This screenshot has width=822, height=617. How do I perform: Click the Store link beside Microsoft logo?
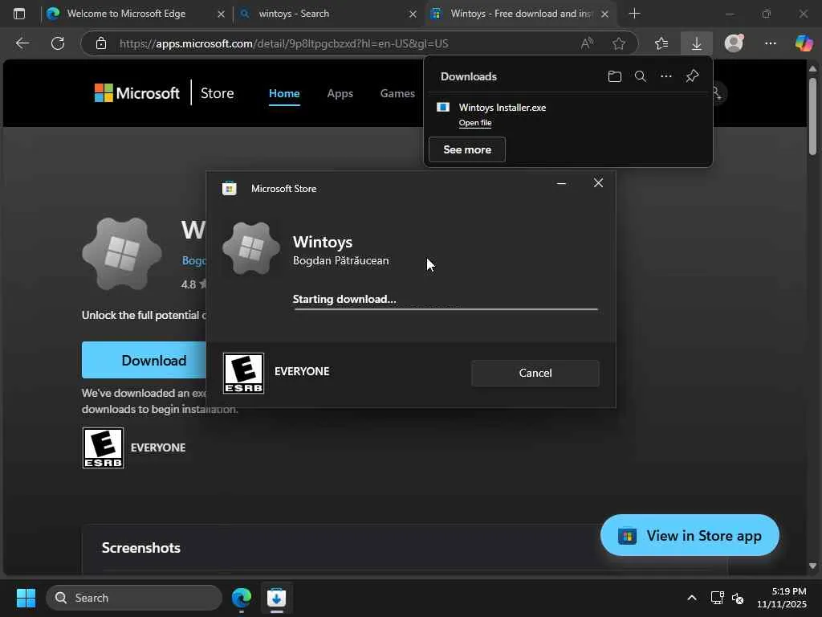tap(217, 93)
